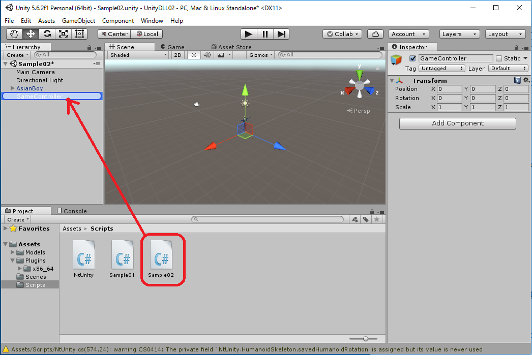Toggle 2D scene view mode
Image resolution: width=532 pixels, height=355 pixels.
coord(178,55)
